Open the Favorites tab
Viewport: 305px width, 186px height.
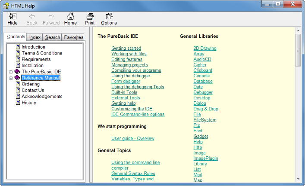tap(73, 37)
